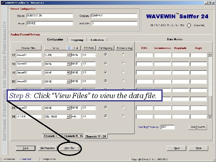216x162 pixels.
Task: Click the P/S Ratio header button
Action: (x=89, y=48)
